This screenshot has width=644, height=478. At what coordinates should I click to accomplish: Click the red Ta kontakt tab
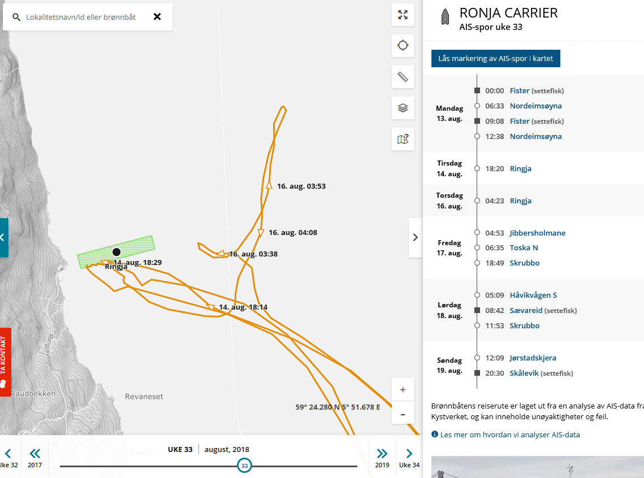pos(5,362)
